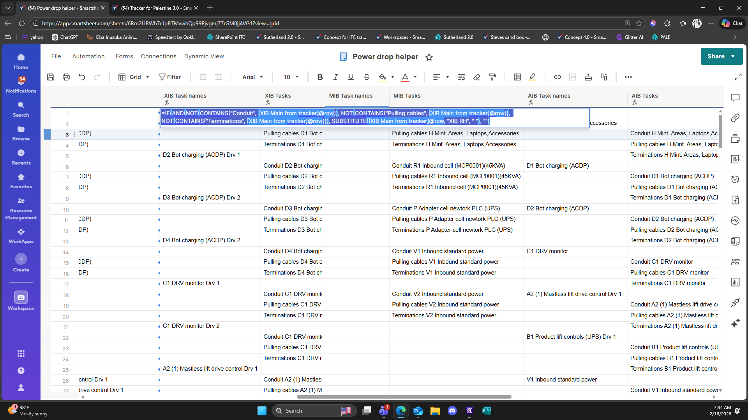Open the background fill color swatch
The height and width of the screenshot is (420, 748).
[x=383, y=77]
